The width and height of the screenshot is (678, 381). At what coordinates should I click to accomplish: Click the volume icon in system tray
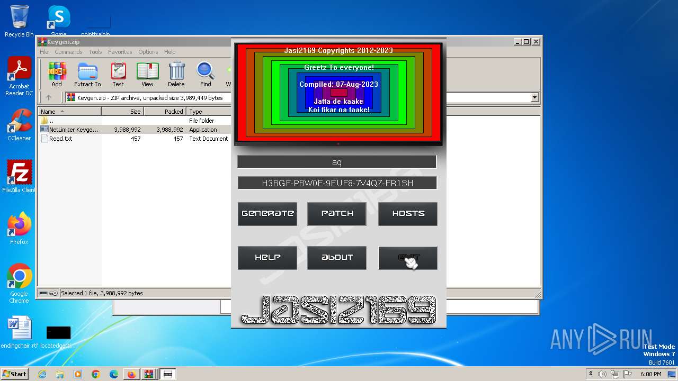[x=602, y=374]
